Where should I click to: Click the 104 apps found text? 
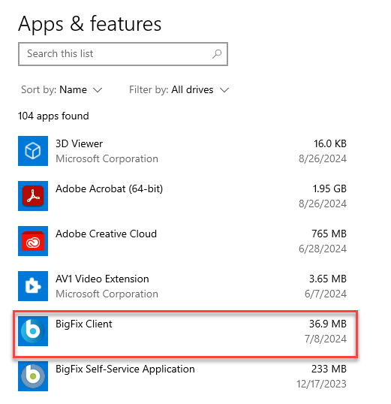tap(53, 116)
